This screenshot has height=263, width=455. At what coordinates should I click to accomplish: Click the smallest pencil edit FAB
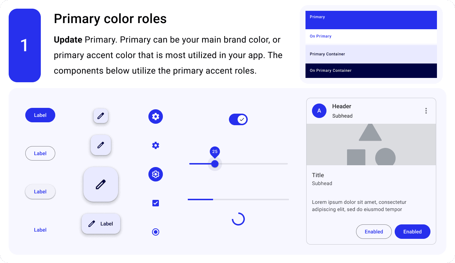click(101, 116)
